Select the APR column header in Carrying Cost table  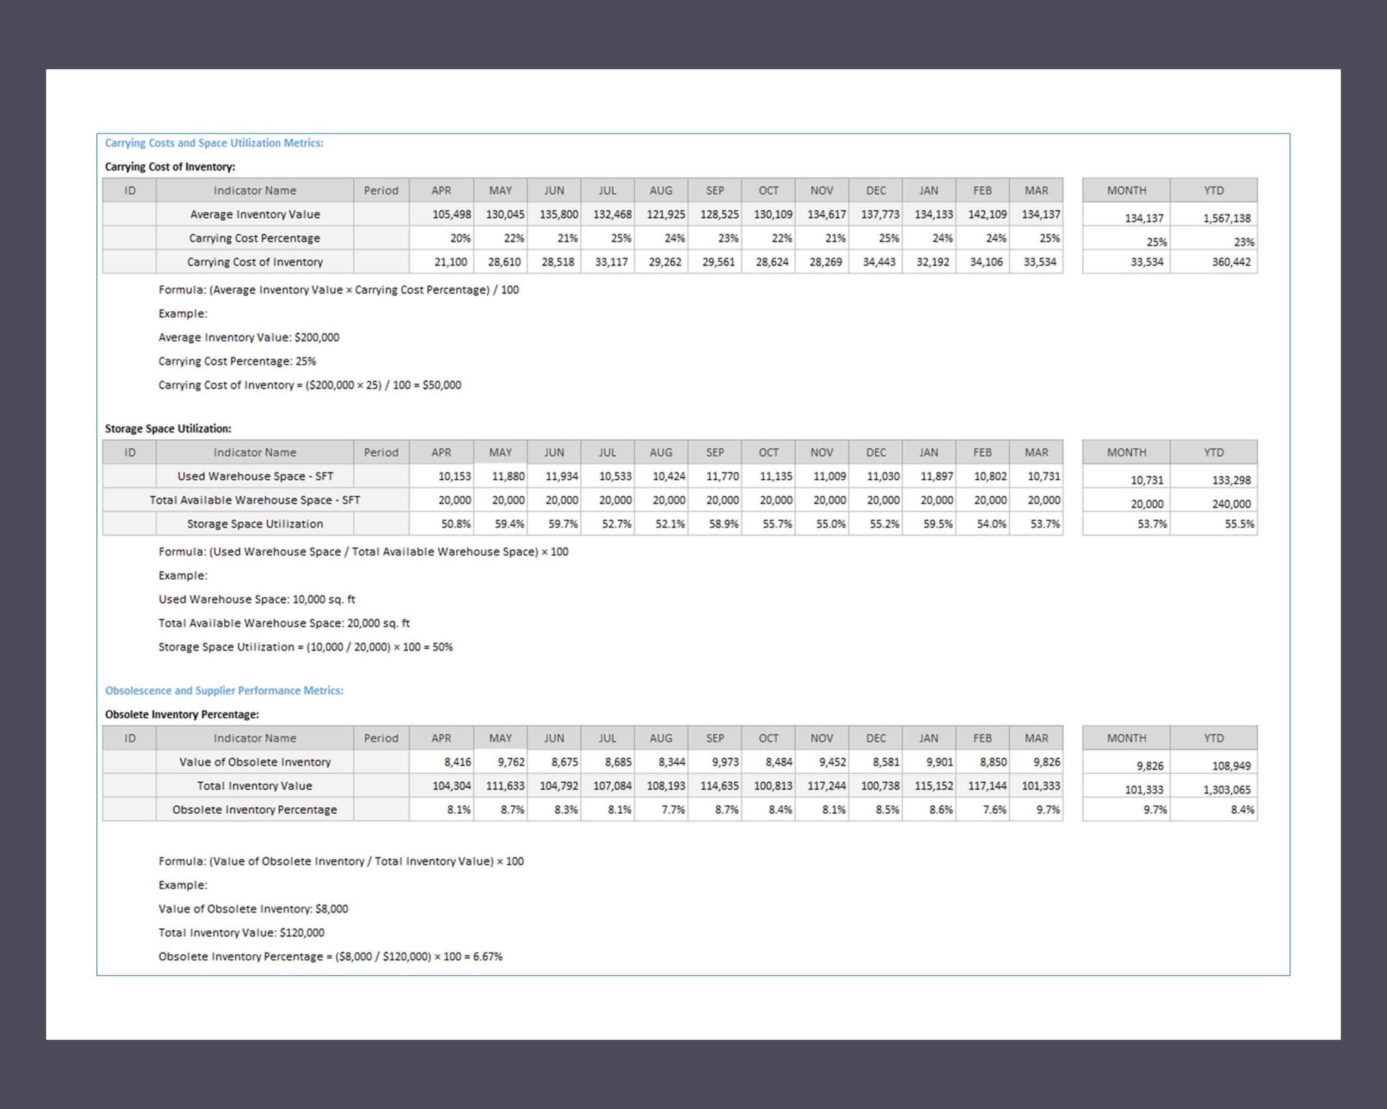click(441, 190)
